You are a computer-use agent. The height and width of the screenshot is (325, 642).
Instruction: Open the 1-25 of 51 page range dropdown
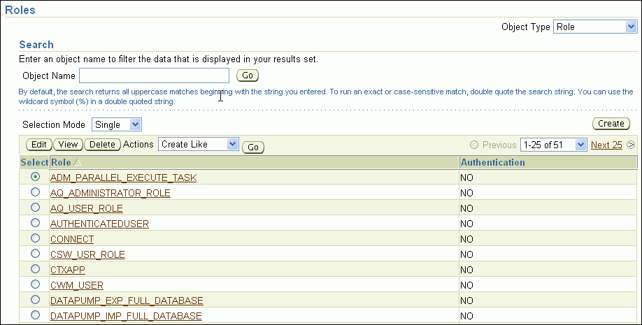click(x=553, y=145)
